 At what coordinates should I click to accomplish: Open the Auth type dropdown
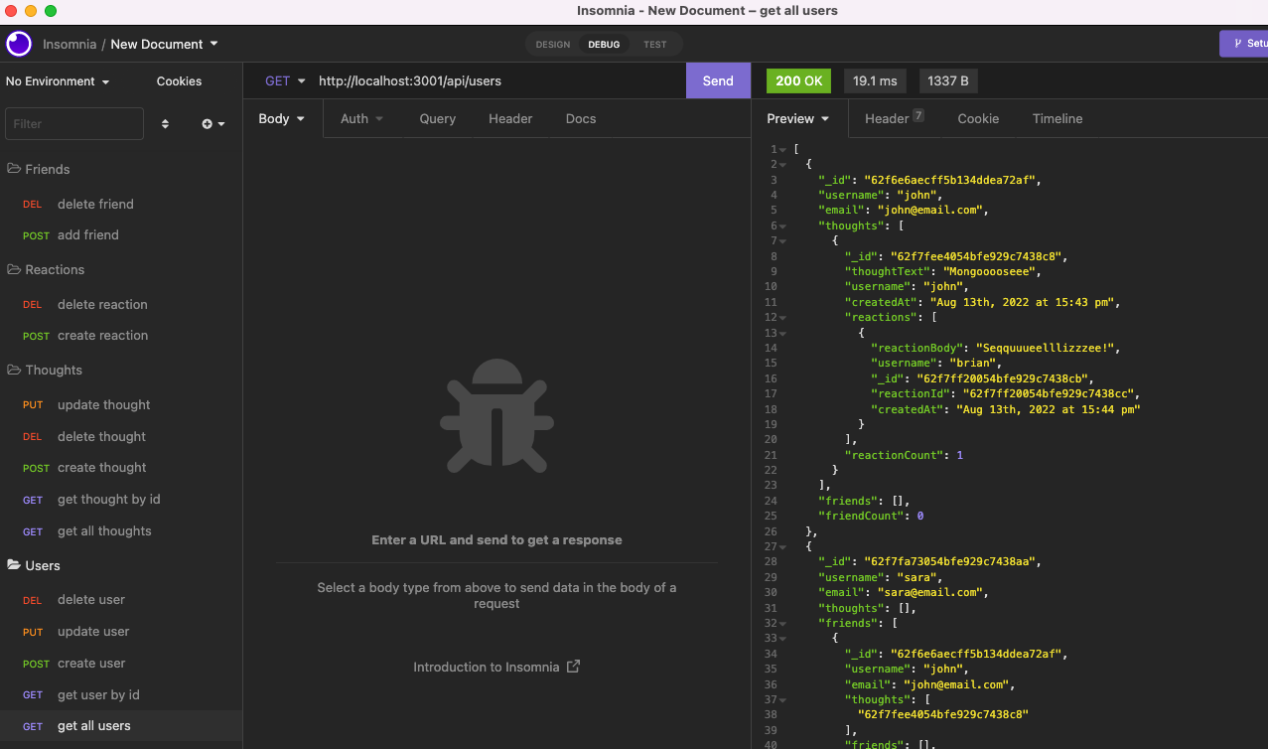point(361,118)
